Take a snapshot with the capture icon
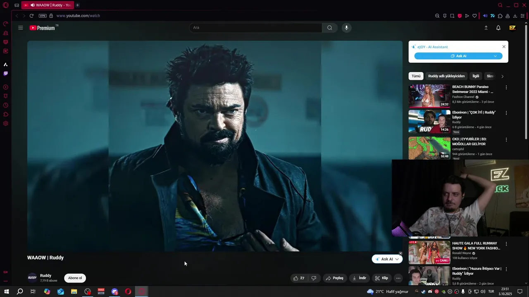This screenshot has width=529, height=297. [x=452, y=16]
